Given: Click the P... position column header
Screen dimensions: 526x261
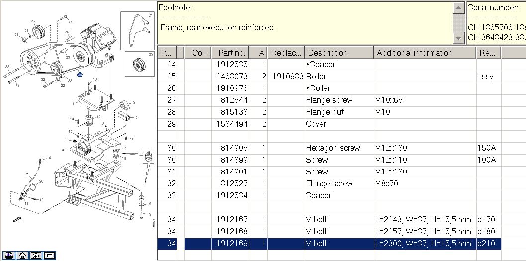Looking at the screenshot, I should click(167, 53).
